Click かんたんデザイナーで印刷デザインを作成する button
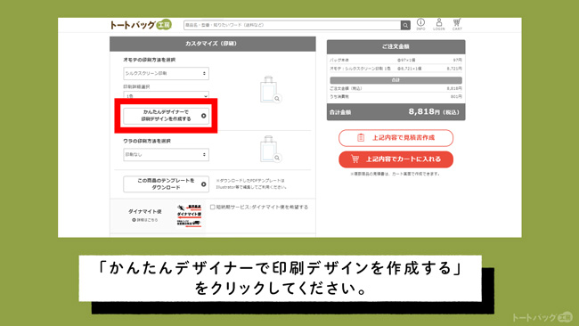Screen dimensions: 579x326 coord(167,116)
